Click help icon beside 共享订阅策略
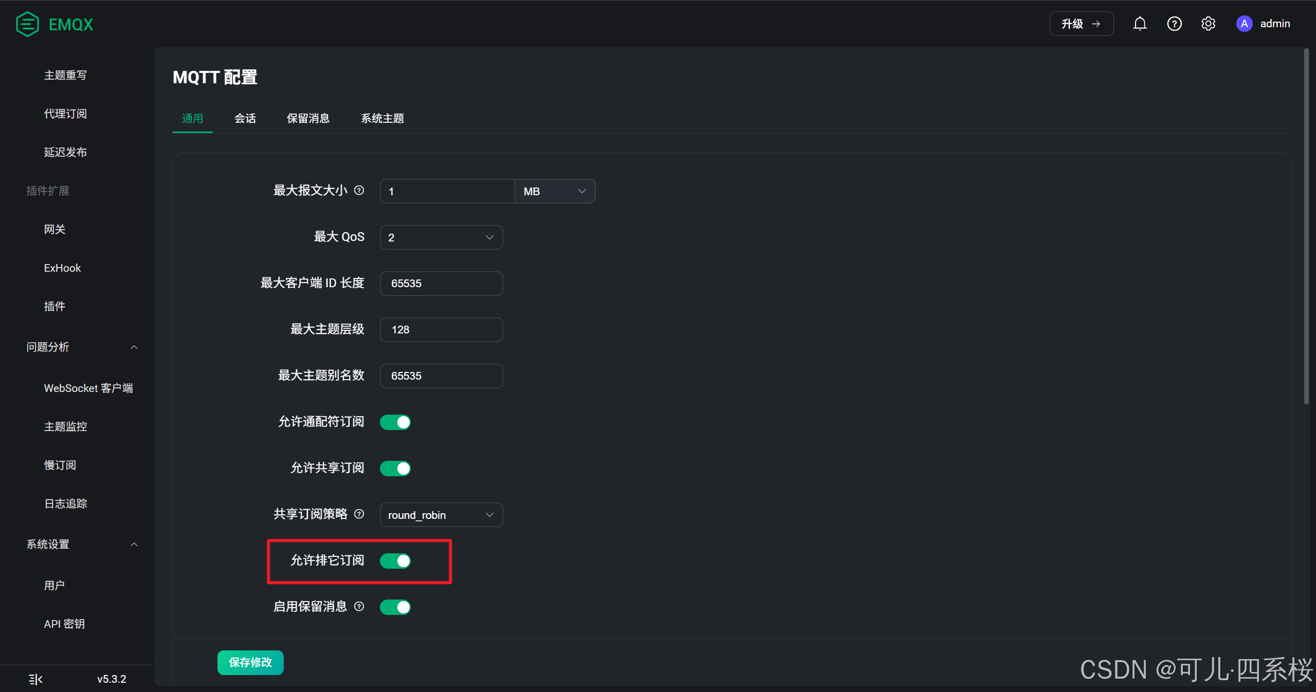1316x692 pixels. click(359, 514)
